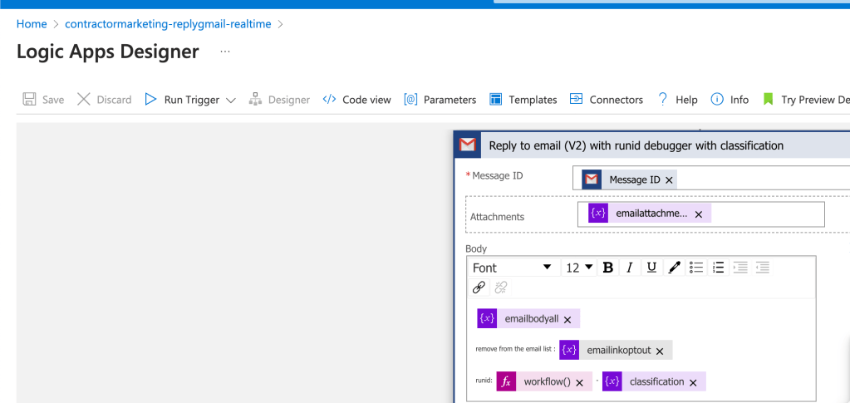Remove the emailbodyall token

567,320
